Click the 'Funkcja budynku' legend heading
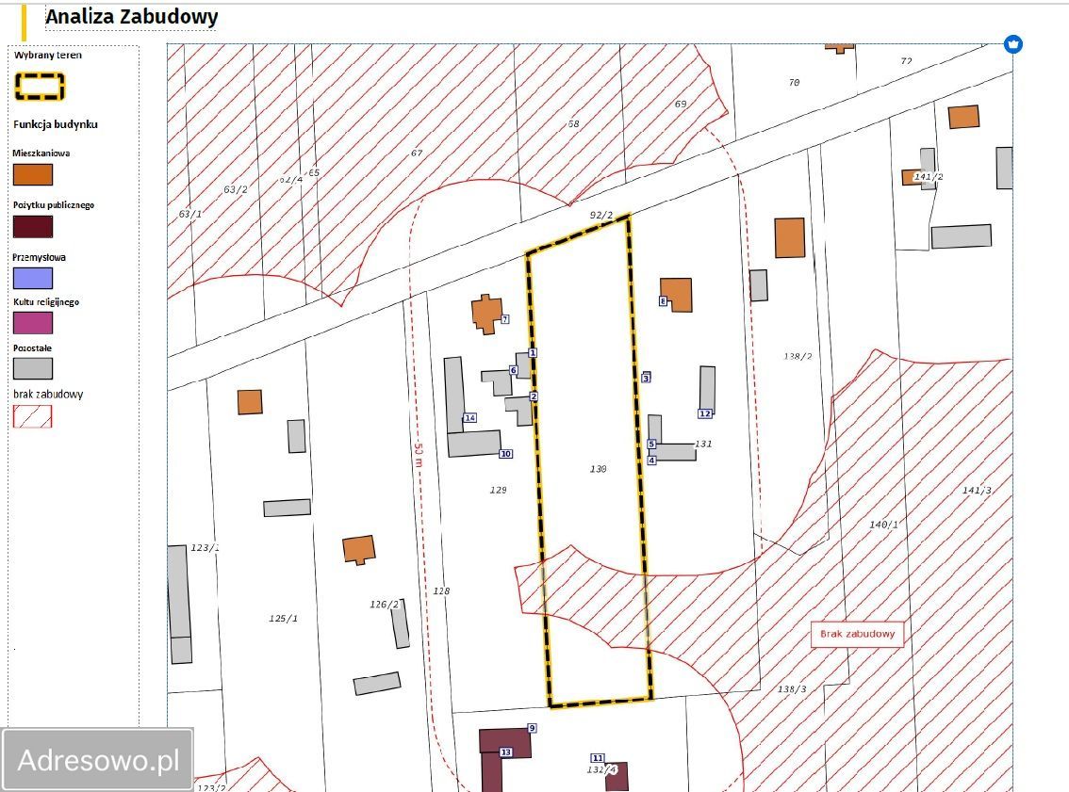This screenshot has width=1069, height=792. 56,124
